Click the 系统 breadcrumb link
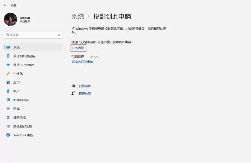This screenshot has width=251, height=163. (x=78, y=17)
